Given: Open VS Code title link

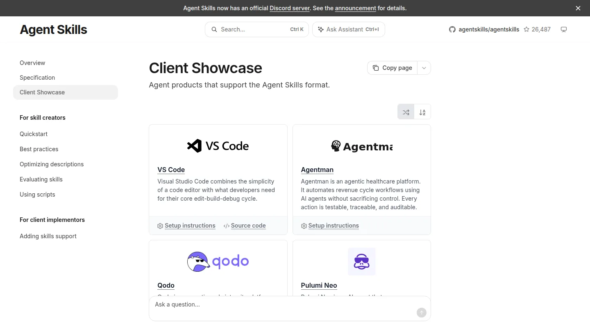Looking at the screenshot, I should 171,170.
